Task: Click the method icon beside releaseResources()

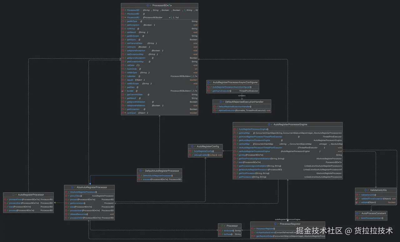Action: (x=66, y=214)
